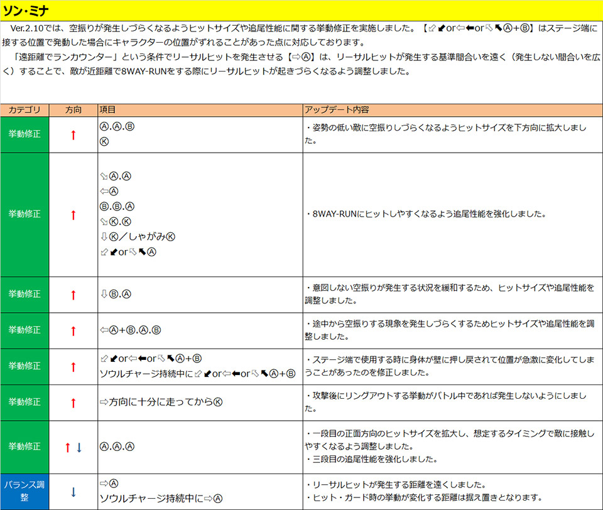Click the red arrow in the ステージ端 fix row
The width and height of the screenshot is (603, 510).
73,367
